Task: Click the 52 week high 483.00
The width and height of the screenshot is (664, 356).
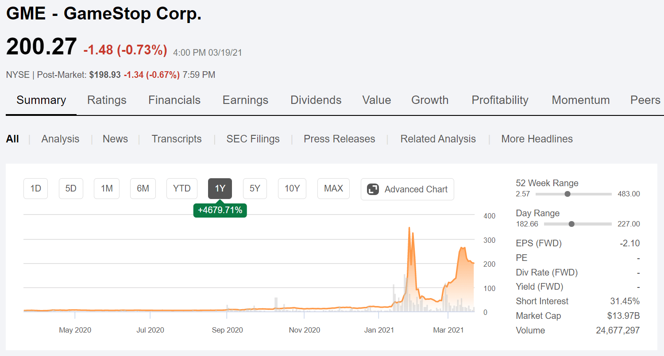Action: (629, 194)
